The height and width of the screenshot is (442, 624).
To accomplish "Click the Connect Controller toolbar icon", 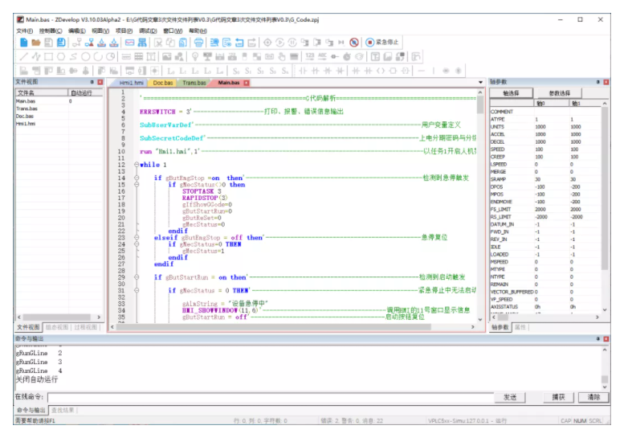I will [x=77, y=43].
